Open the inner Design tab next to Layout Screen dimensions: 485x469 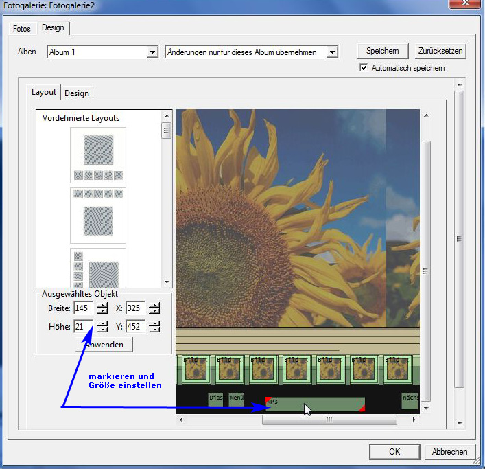pyautogui.click(x=77, y=93)
